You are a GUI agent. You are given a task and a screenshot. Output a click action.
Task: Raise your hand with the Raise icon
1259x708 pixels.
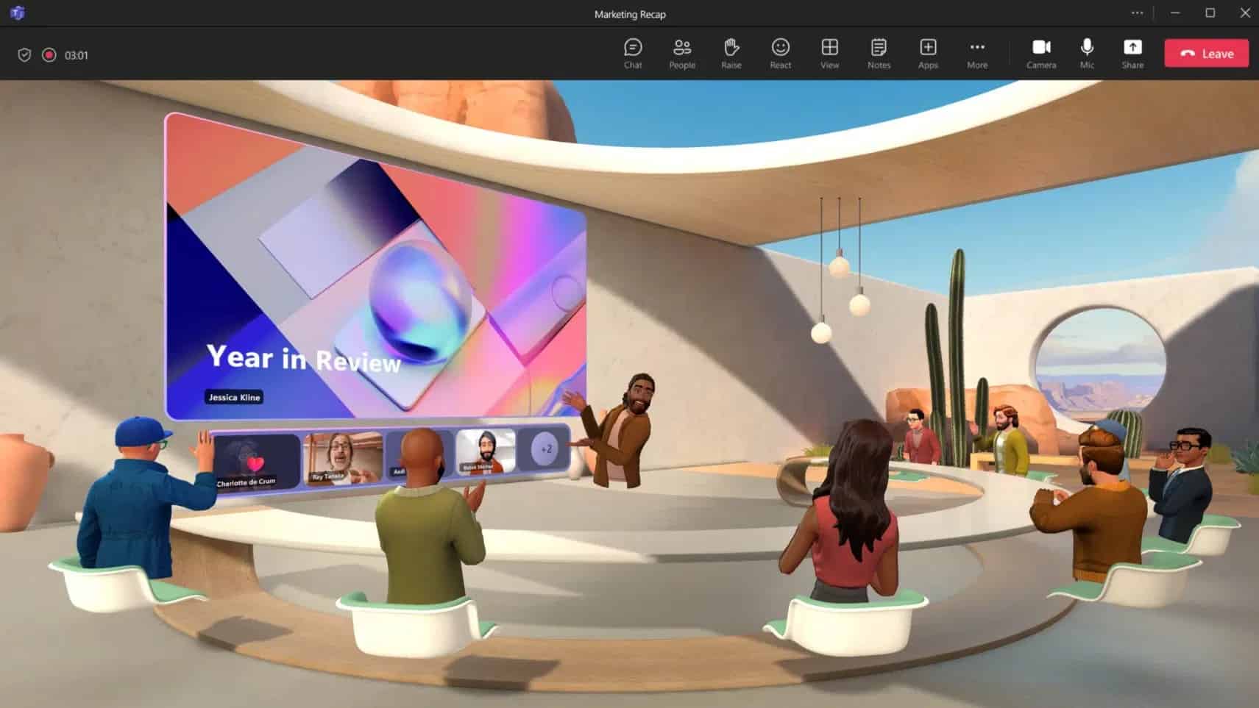(x=731, y=53)
